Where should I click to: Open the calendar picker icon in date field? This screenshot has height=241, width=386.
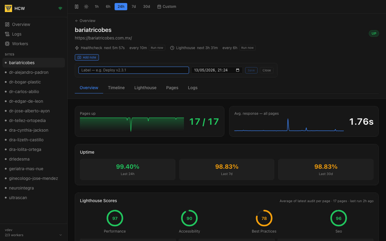[x=238, y=70]
